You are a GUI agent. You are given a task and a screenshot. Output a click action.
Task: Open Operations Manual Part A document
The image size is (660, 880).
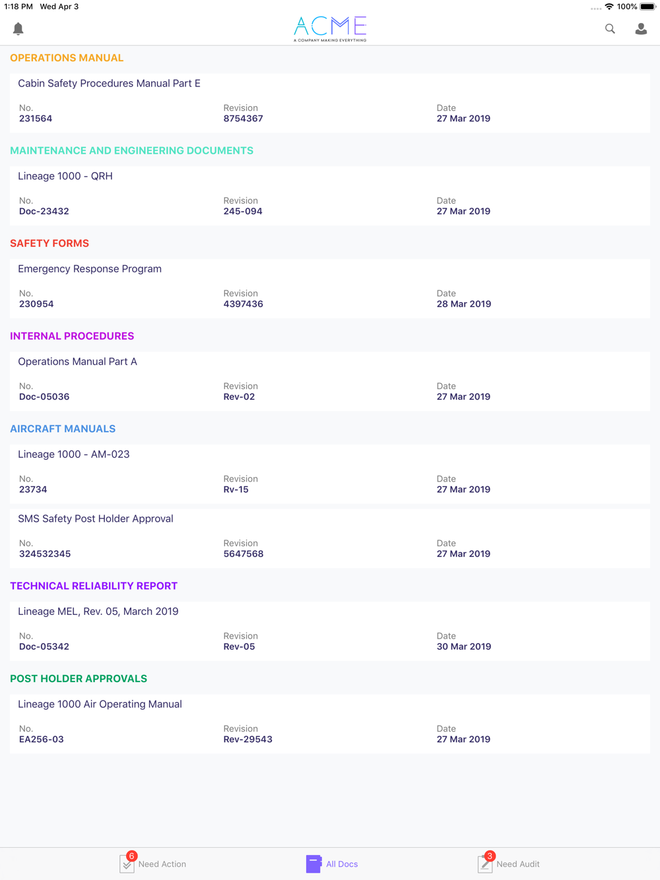(78, 361)
